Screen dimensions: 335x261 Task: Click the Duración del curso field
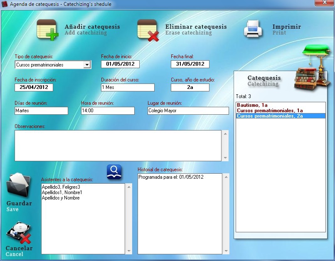[128, 87]
